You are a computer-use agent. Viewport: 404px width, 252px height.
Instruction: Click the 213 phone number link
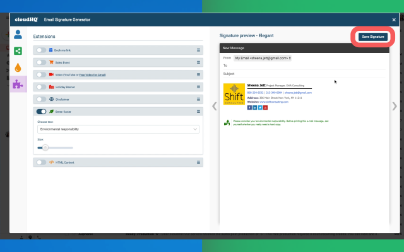274,93
